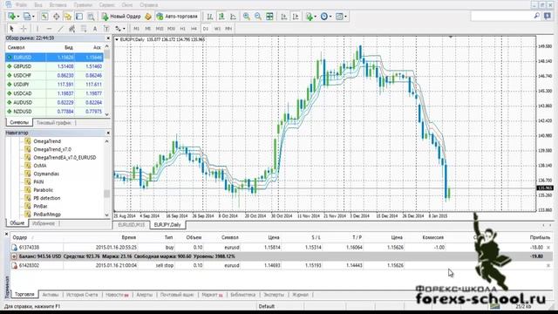Open the periods clock dropdown
The image size is (558, 314).
[325, 17]
